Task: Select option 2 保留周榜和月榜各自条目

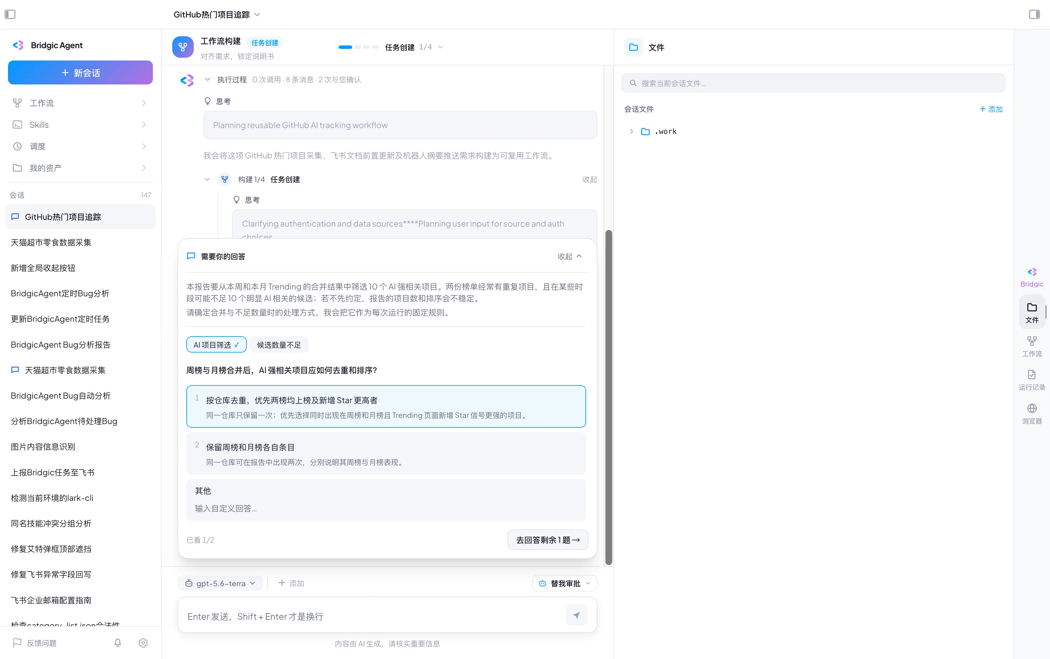Action: point(386,453)
